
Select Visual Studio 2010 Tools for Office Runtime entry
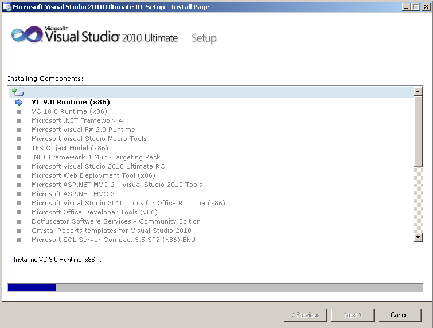[x=128, y=203]
